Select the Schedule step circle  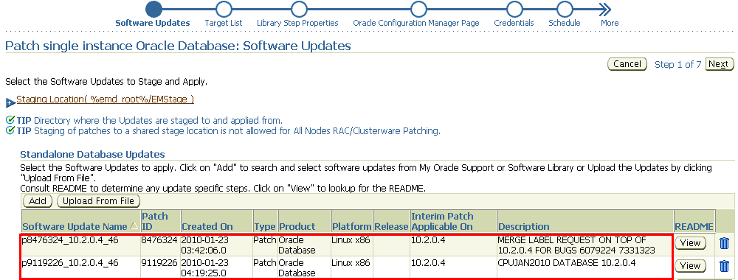click(565, 9)
